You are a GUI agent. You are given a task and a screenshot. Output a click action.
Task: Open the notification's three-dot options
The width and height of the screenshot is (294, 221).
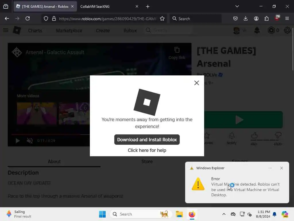click(x=270, y=168)
